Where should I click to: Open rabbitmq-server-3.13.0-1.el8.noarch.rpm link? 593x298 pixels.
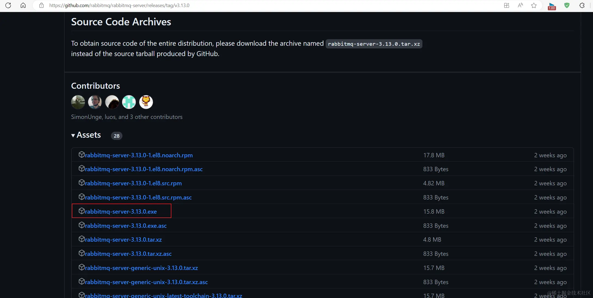139,155
